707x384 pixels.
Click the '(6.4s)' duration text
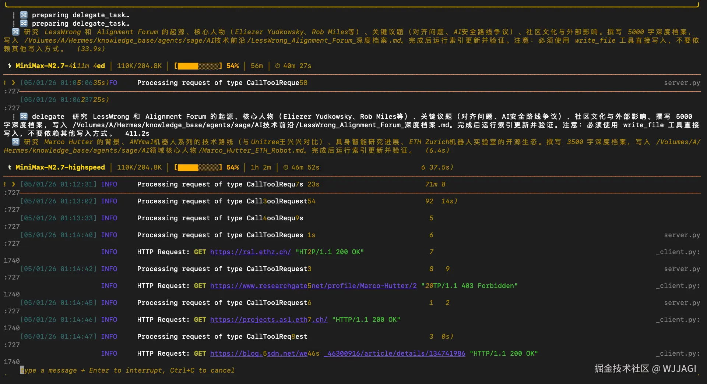point(437,150)
